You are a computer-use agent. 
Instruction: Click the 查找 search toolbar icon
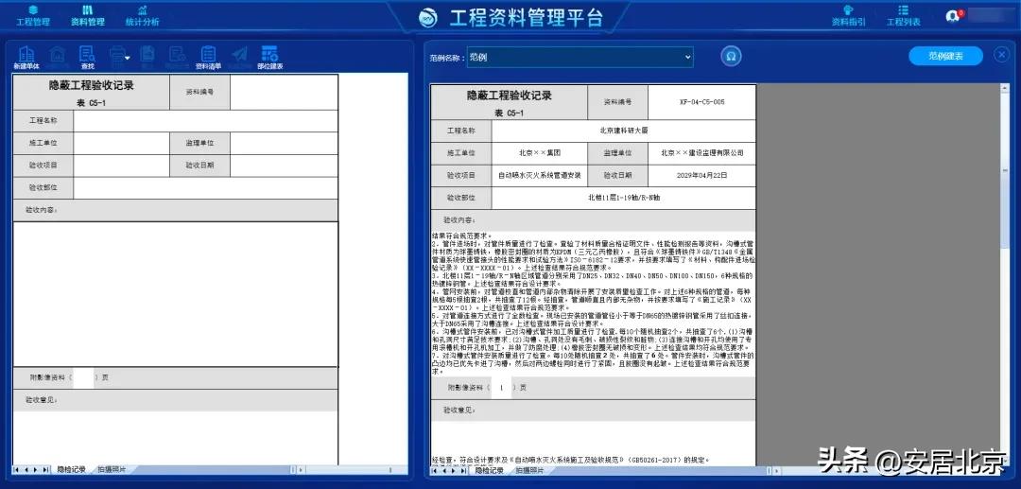[x=87, y=58]
